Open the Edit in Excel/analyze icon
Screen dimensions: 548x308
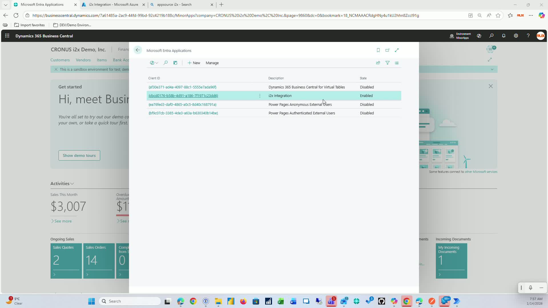[175, 63]
